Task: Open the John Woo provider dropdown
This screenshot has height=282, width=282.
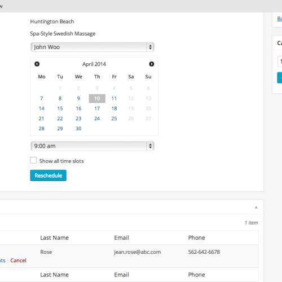Action: click(92, 47)
